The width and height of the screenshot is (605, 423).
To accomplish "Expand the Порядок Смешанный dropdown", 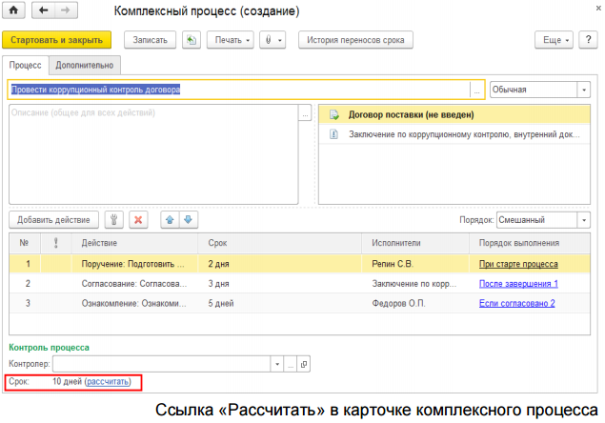I will [x=584, y=220].
